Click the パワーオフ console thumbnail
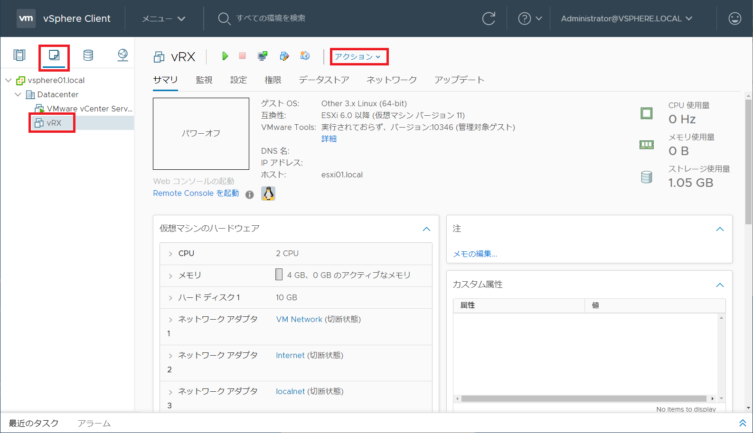 click(201, 134)
